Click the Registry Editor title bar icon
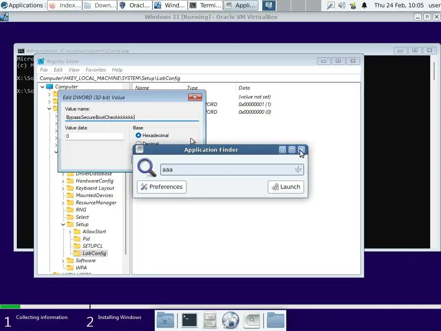This screenshot has width=441, height=331. point(41,61)
